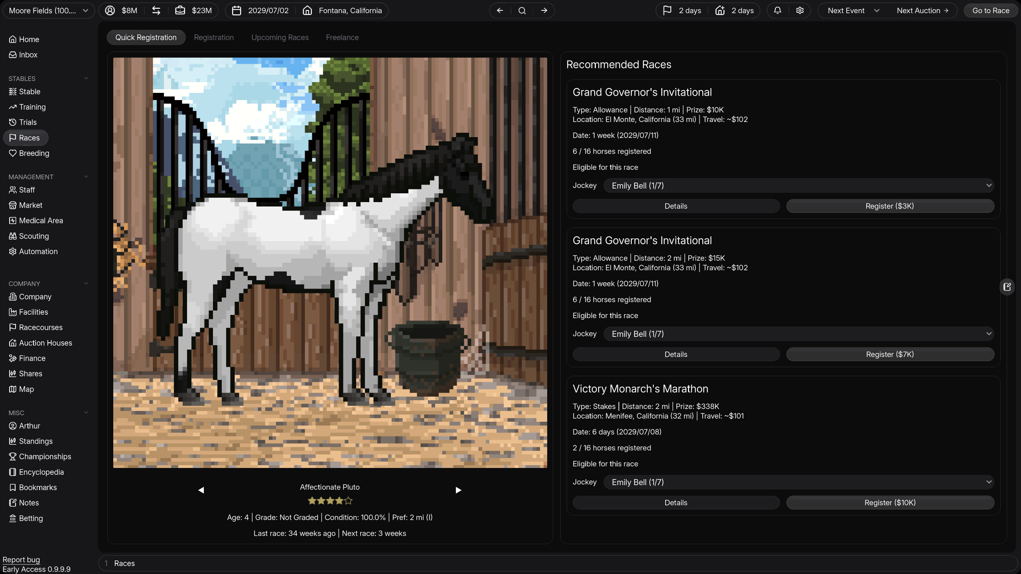
Task: Open the Arthur profile item
Action: 24,426
